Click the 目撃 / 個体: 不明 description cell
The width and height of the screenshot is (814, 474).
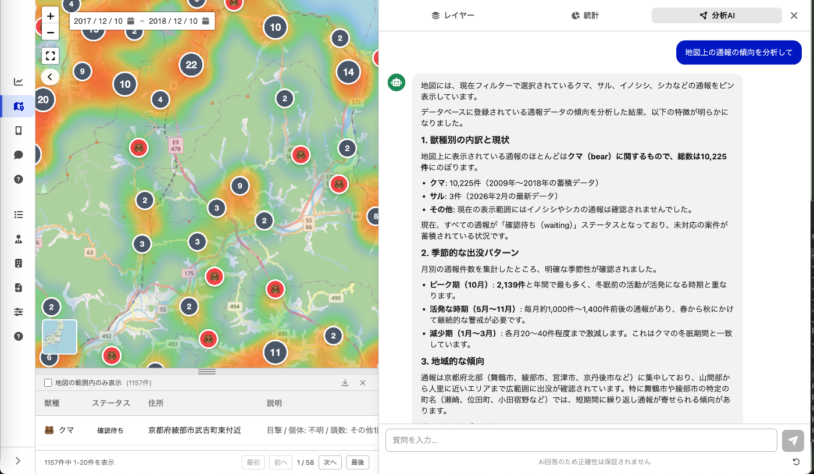coord(322,430)
